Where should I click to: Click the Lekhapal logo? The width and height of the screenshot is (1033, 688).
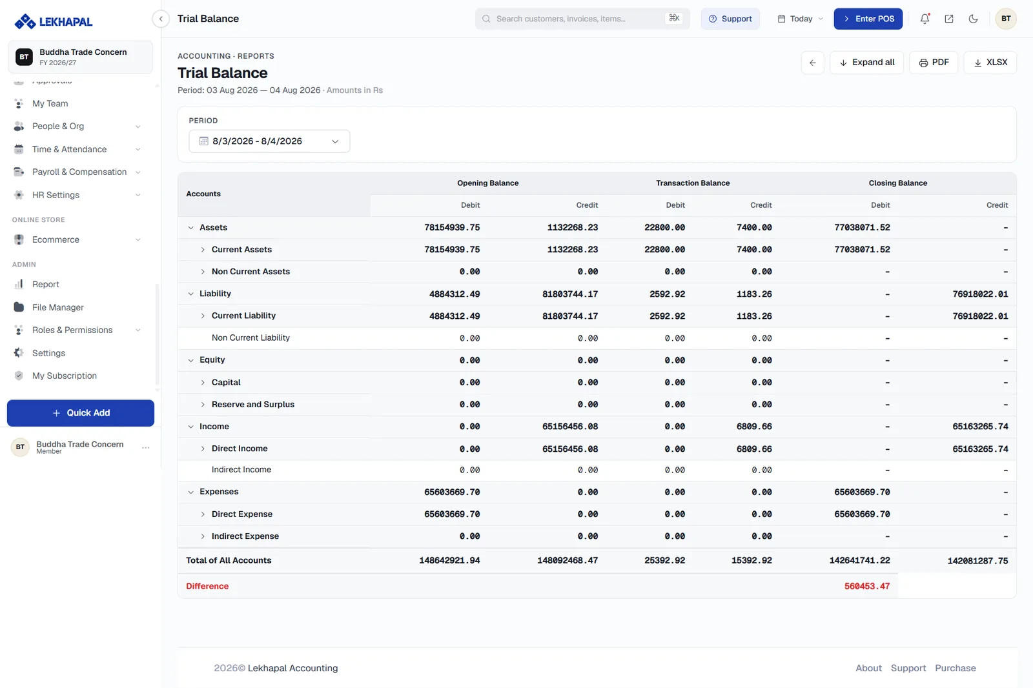click(54, 21)
